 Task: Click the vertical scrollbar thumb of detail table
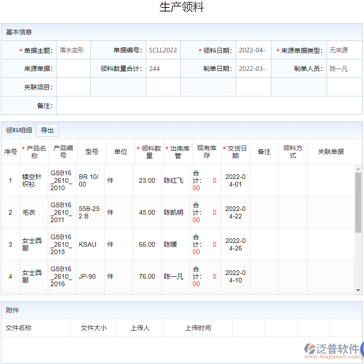click(358, 203)
